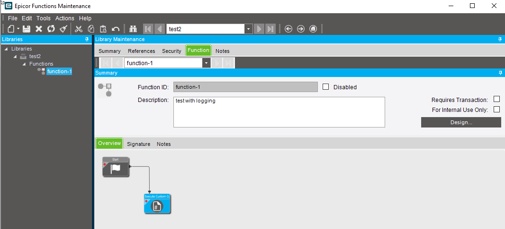Screen dimensions: 505x229
Task: Pin the Libraries panel
Action: click(x=87, y=39)
